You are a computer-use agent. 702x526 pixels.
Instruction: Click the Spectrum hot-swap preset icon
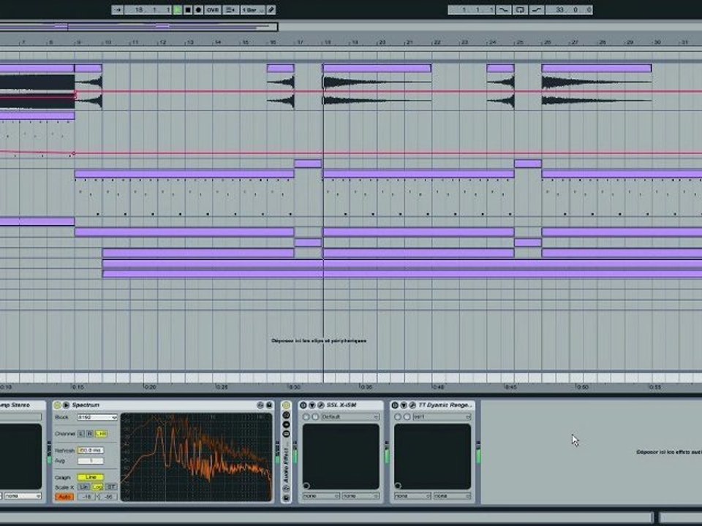click(x=260, y=405)
